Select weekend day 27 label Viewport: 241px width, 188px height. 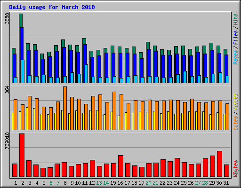point(198,183)
